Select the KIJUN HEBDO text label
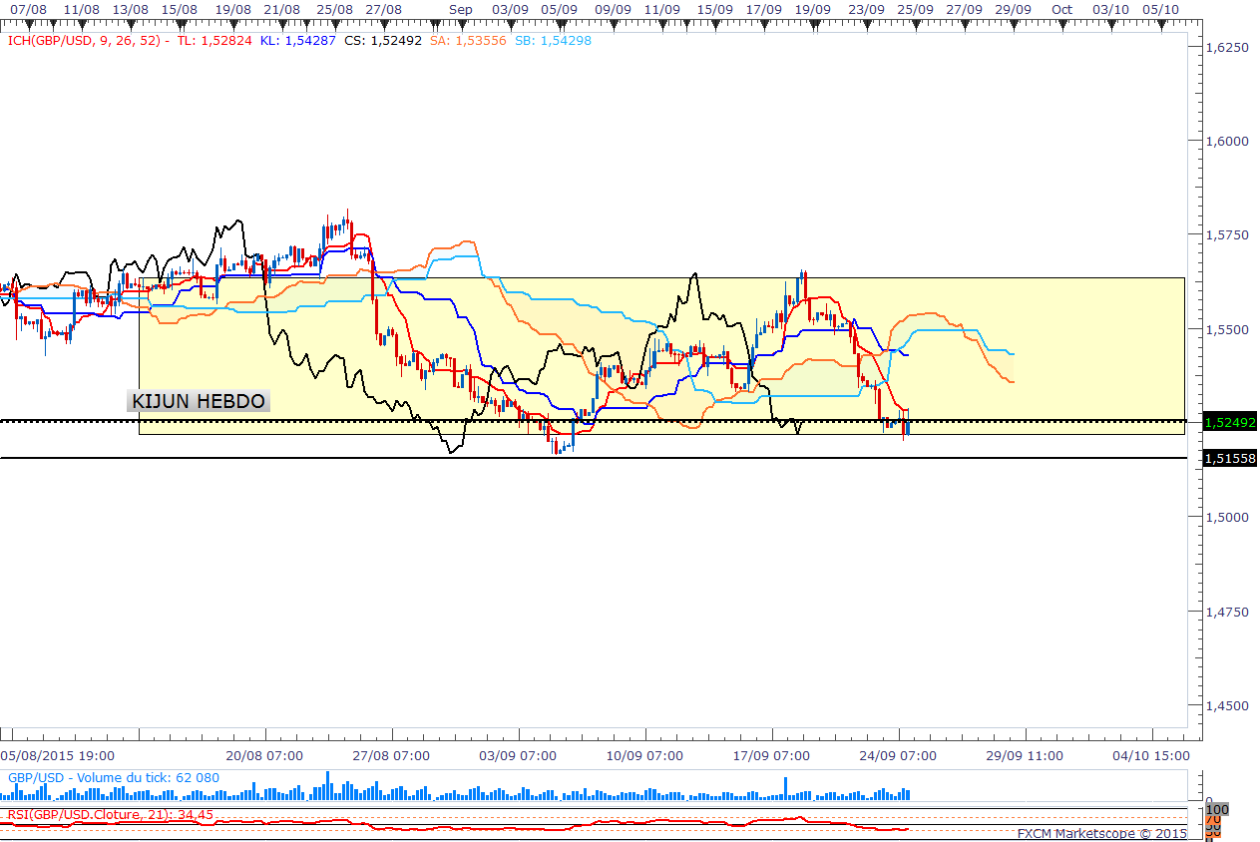Image resolution: width=1260 pixels, height=842 pixels. coord(199,401)
